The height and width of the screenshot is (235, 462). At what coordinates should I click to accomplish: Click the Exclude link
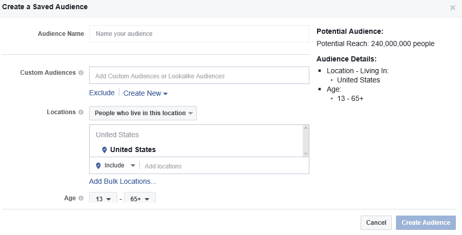(x=102, y=93)
